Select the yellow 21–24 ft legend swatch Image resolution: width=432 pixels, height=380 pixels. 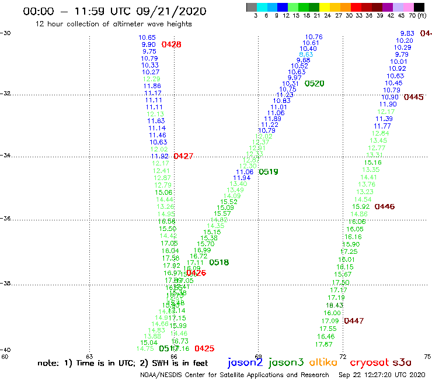[324, 7]
